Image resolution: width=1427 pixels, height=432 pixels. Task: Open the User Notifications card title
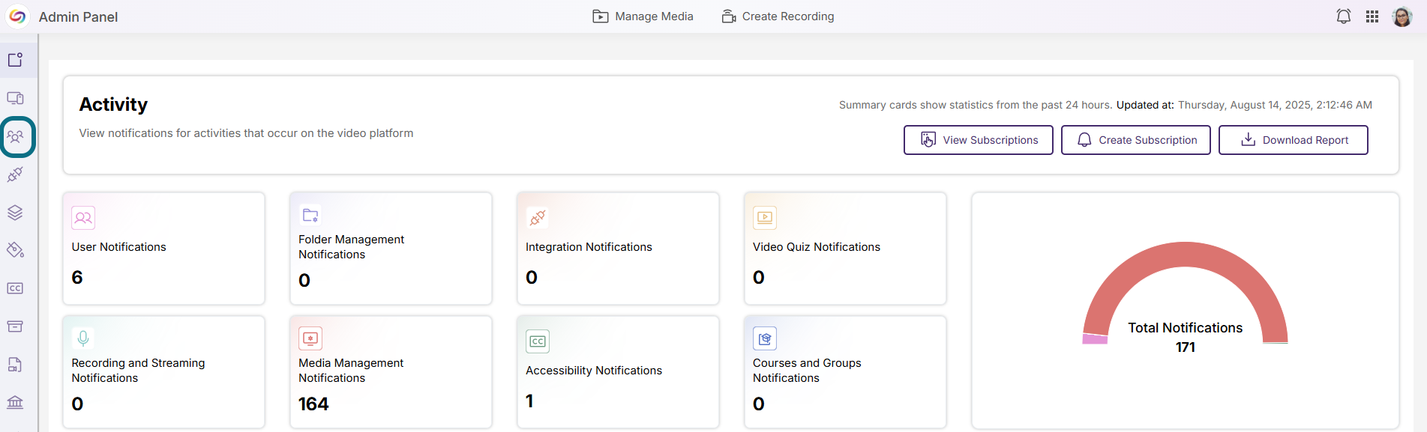(x=118, y=247)
